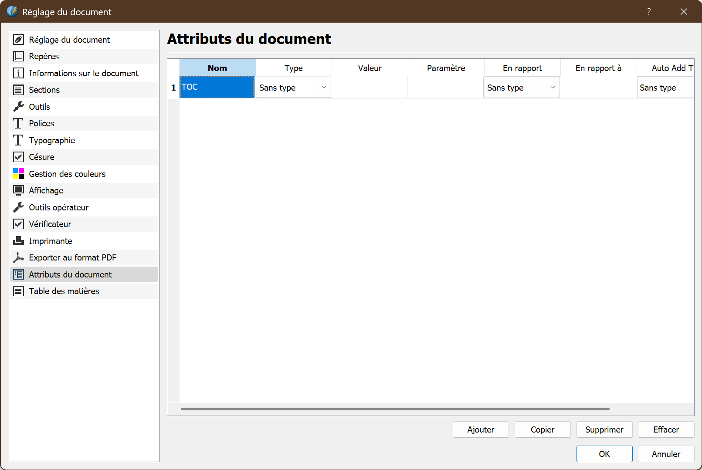Open the Auto Add Sans type dropdown
Image resolution: width=702 pixels, height=470 pixels.
[665, 87]
